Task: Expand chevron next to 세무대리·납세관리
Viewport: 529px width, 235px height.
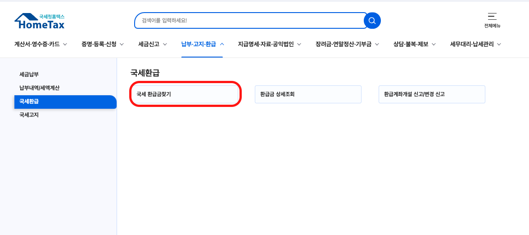Action: 499,44
